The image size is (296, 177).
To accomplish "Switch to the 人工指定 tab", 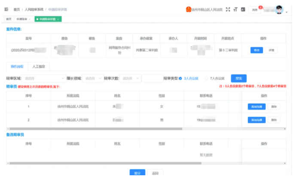I will pos(39,67).
